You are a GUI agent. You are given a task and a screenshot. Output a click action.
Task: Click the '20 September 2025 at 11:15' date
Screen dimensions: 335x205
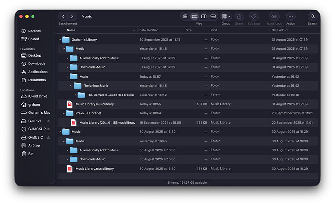(160, 40)
